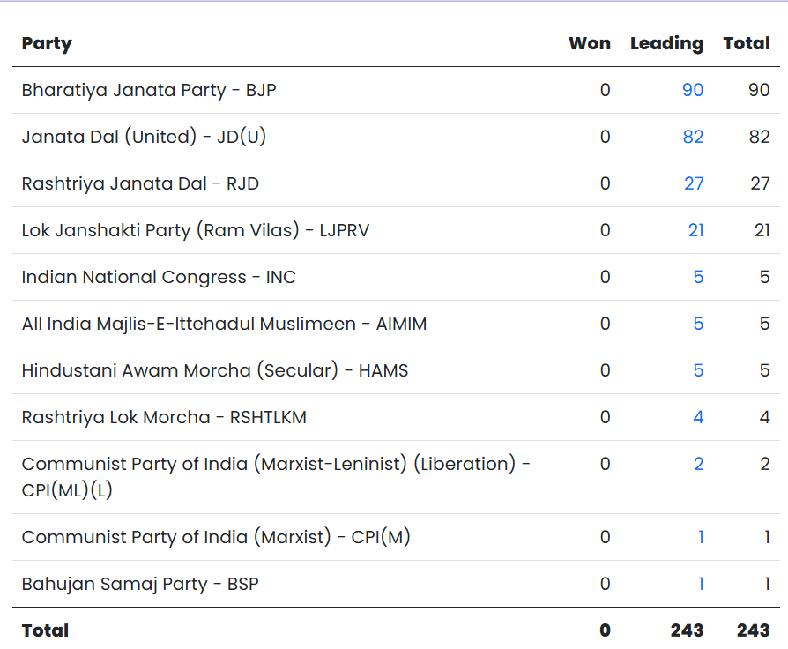The image size is (788, 649).
Task: Open Rashtriya Lok Morcha leading 4 link
Action: 698,417
